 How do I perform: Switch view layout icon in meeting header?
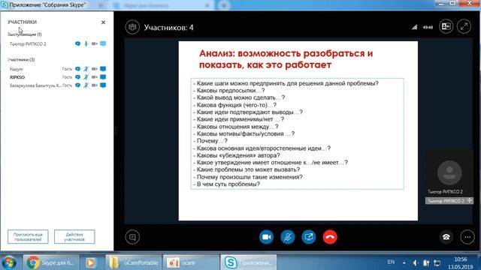tap(446, 27)
